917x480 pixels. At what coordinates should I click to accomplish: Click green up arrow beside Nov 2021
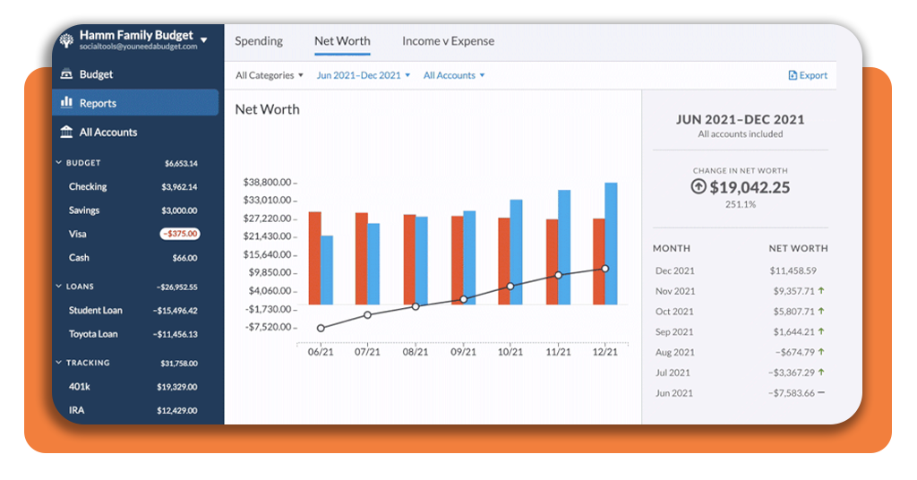coord(821,290)
